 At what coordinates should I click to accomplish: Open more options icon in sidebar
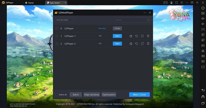[203, 67]
